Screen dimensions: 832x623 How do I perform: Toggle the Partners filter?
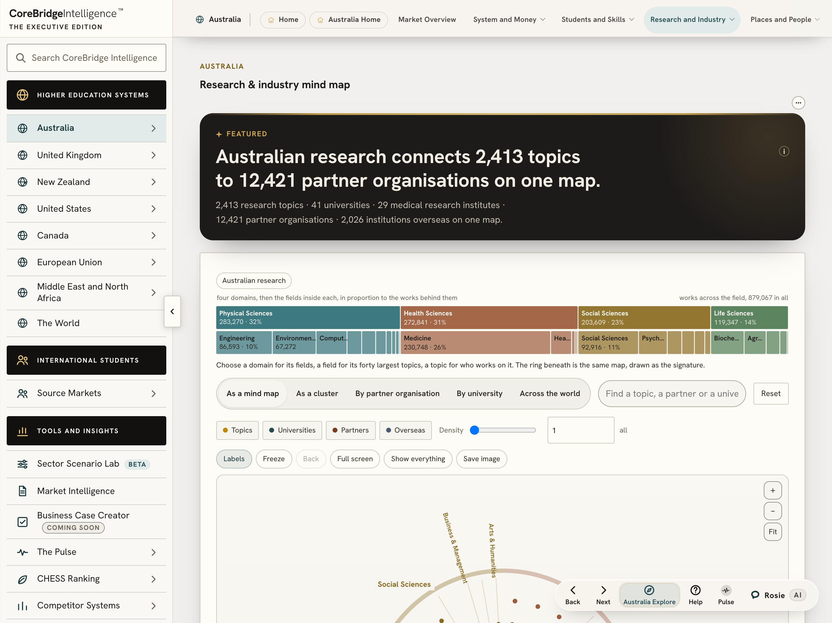click(351, 430)
